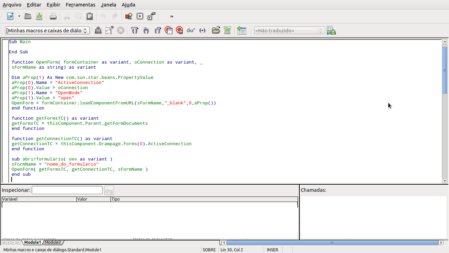The image size is (449, 253).
Task: Open the Arquivo menu
Action: (x=12, y=5)
